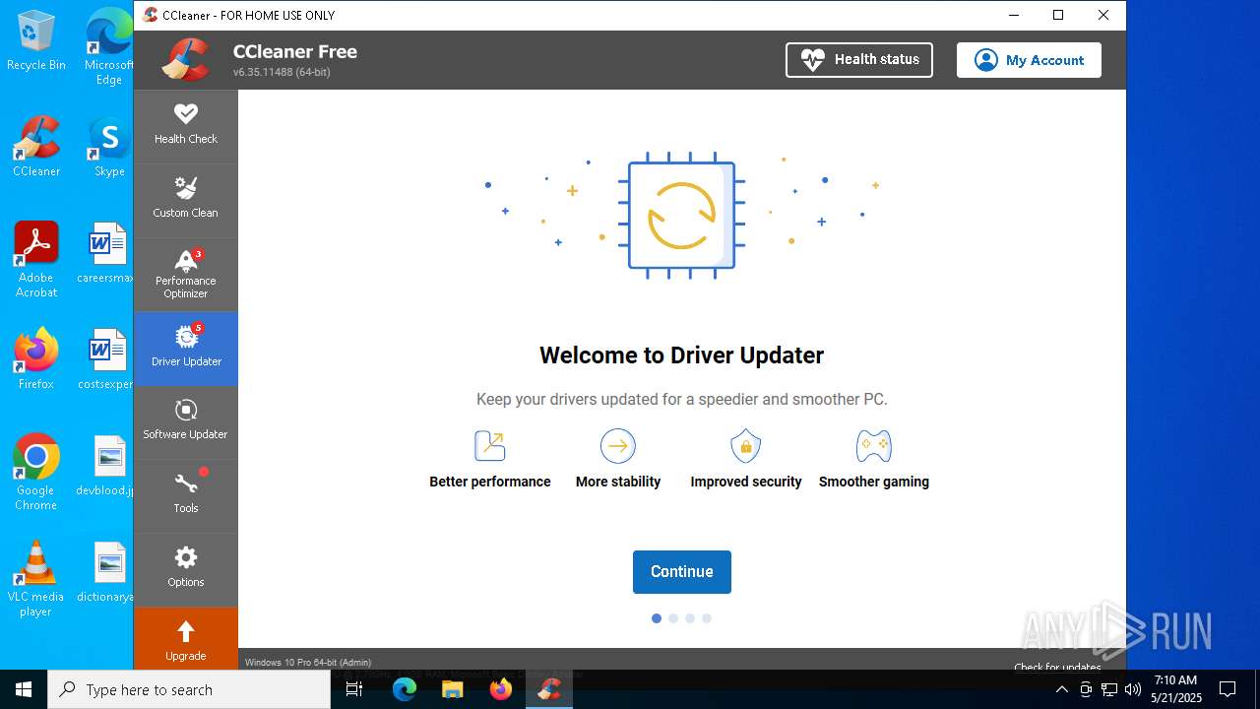Viewport: 1260px width, 709px height.
Task: Open the Custom Clean section
Action: 185,200
